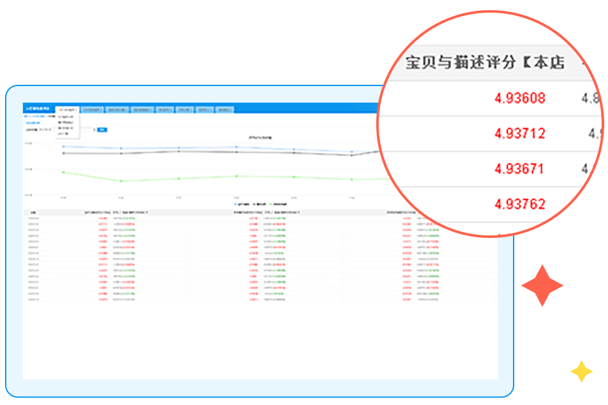
Task: Click the small blue query button above the chart
Action: [103, 130]
